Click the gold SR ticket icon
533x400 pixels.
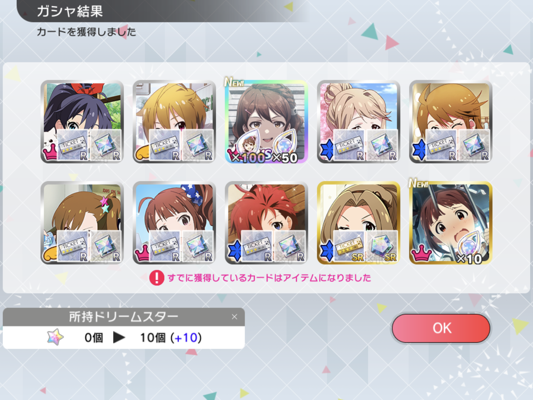349,246
